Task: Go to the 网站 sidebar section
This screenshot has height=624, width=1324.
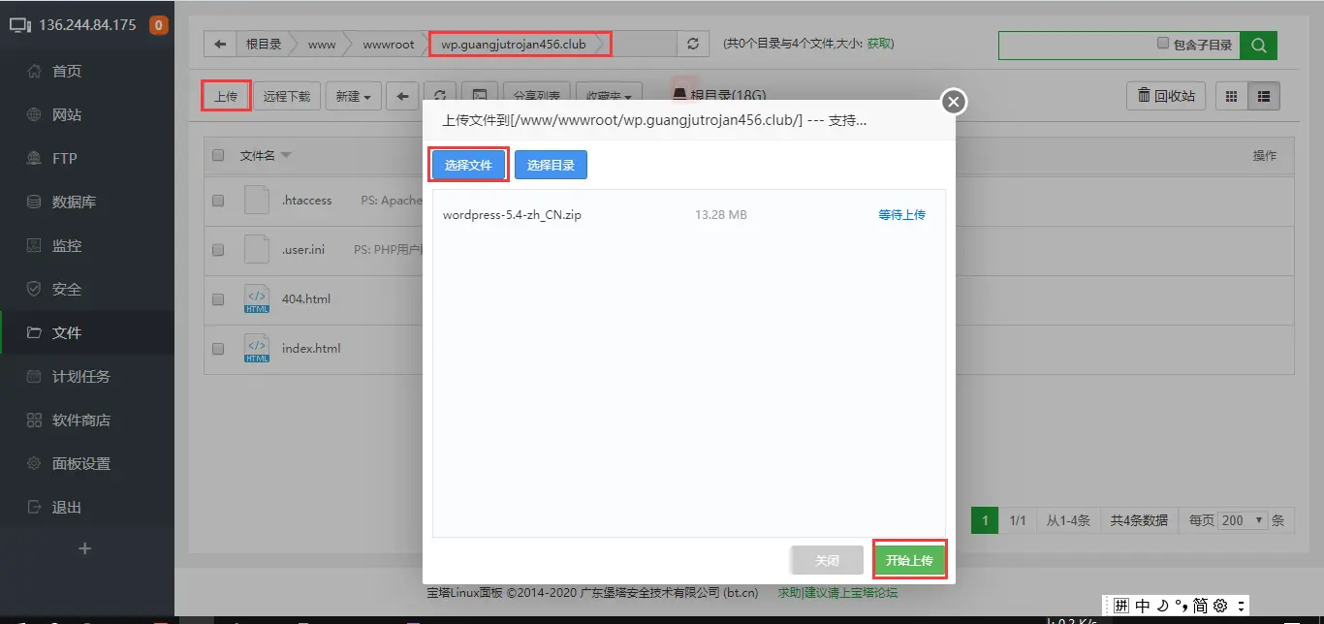Action: (66, 114)
